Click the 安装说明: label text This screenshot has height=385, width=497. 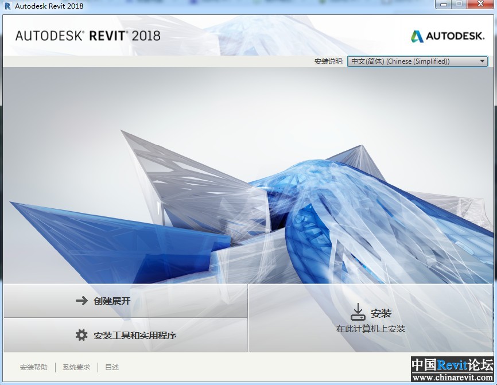[x=329, y=61]
